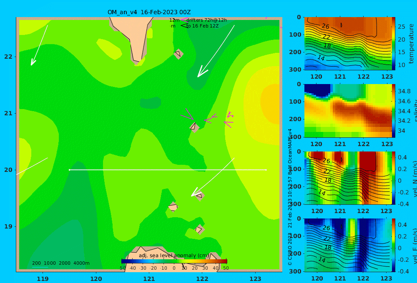Click the 'BoM OceanMAPS v4' vertical text
The height and width of the screenshot is (283, 417).
[290, 151]
